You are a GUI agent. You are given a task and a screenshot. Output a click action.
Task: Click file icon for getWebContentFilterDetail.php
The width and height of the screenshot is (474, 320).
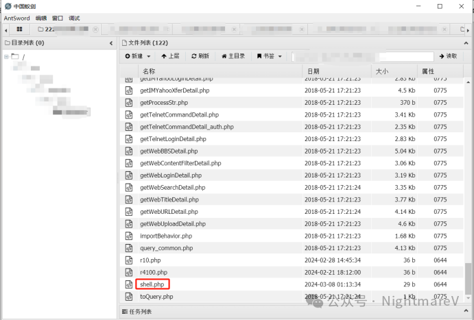pyautogui.click(x=129, y=163)
